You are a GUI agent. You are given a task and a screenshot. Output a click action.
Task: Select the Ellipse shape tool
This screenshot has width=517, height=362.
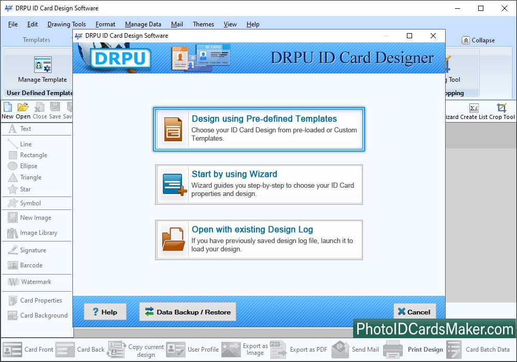[22, 166]
